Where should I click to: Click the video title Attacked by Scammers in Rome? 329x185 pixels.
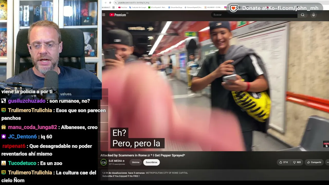(x=143, y=155)
